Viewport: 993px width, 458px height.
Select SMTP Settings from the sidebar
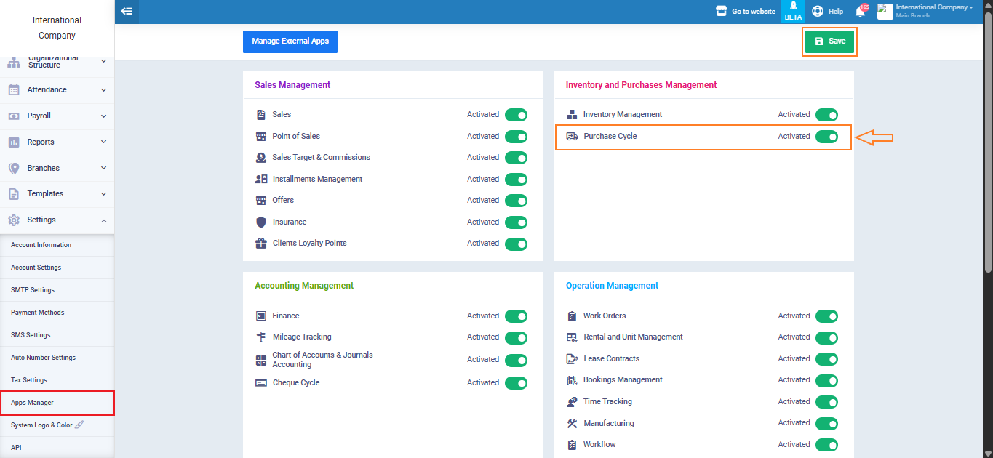pyautogui.click(x=33, y=290)
